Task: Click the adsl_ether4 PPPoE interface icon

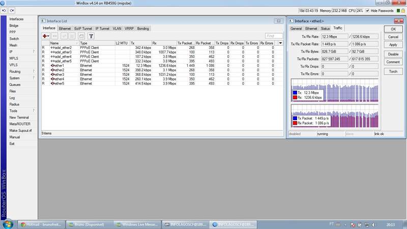Action: tap(52, 56)
